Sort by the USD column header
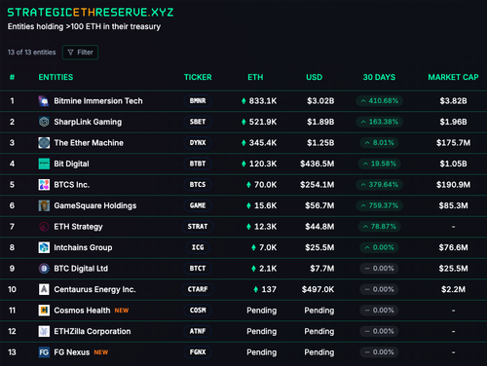Viewport: 487px width, 366px height. [315, 77]
